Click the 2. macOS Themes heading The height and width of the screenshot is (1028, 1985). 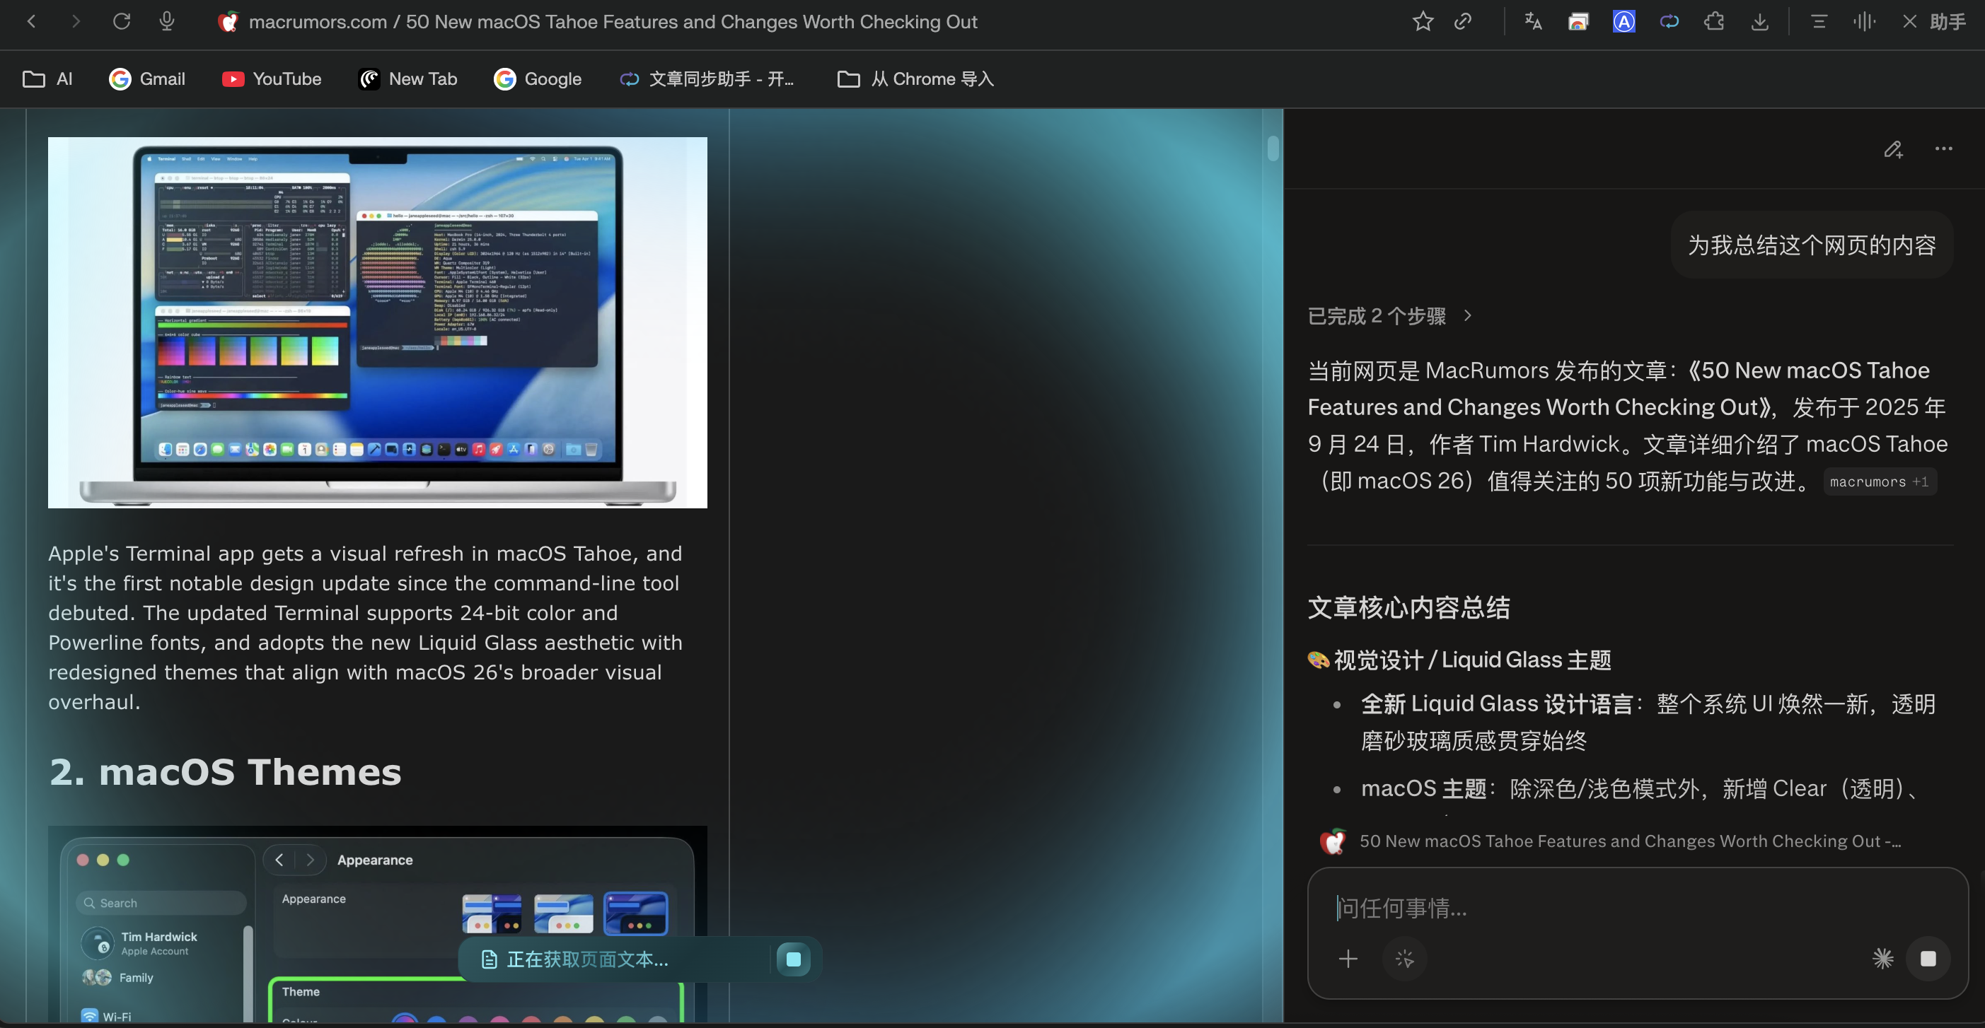click(225, 772)
